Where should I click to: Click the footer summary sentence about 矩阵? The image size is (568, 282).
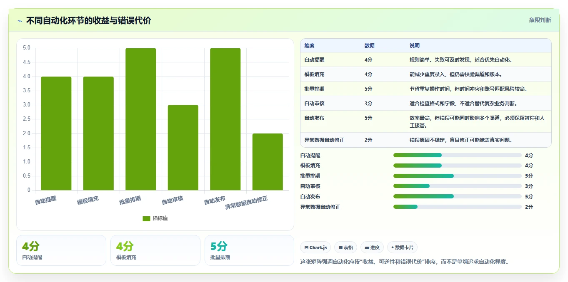point(405,262)
